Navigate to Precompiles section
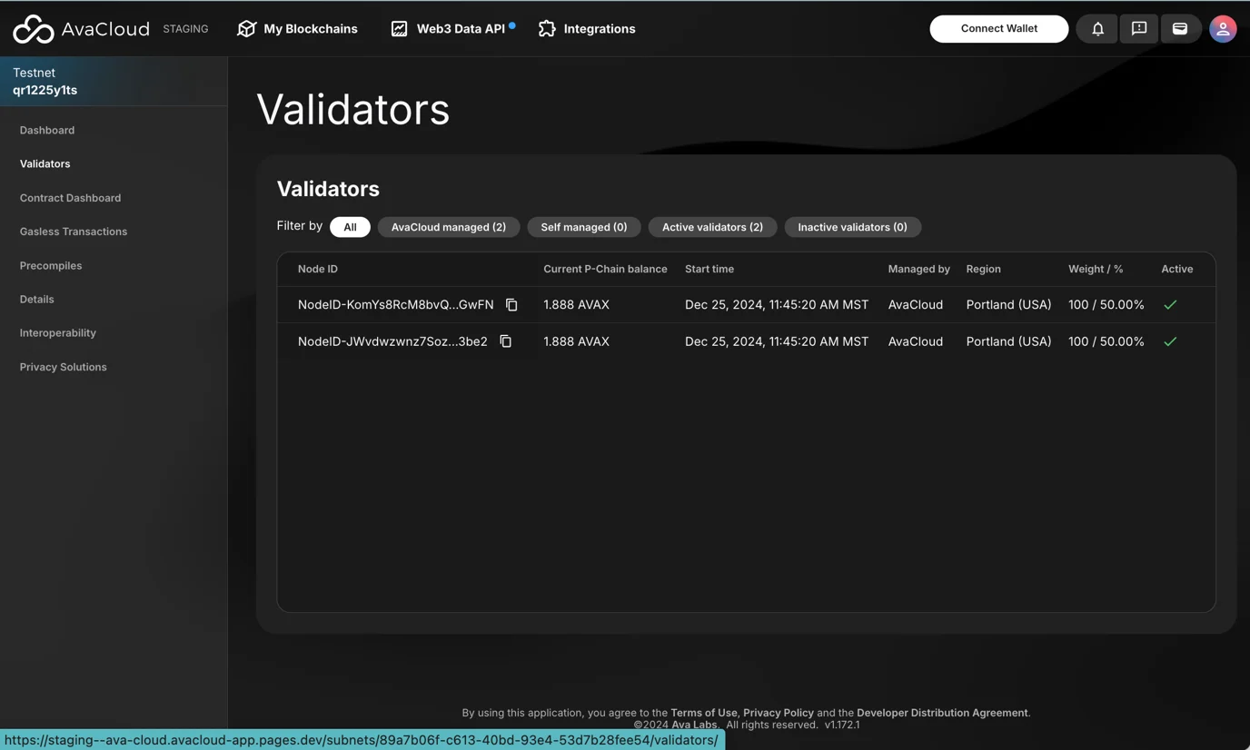The height and width of the screenshot is (750, 1250). pos(51,266)
